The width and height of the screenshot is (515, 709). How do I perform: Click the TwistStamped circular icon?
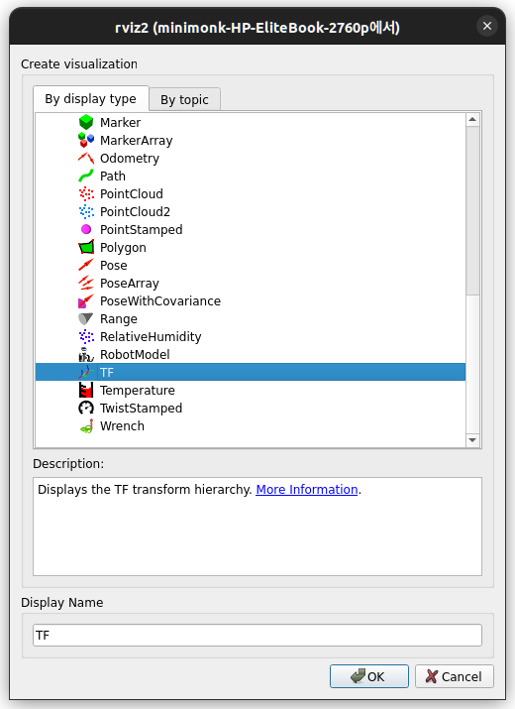[x=86, y=408]
